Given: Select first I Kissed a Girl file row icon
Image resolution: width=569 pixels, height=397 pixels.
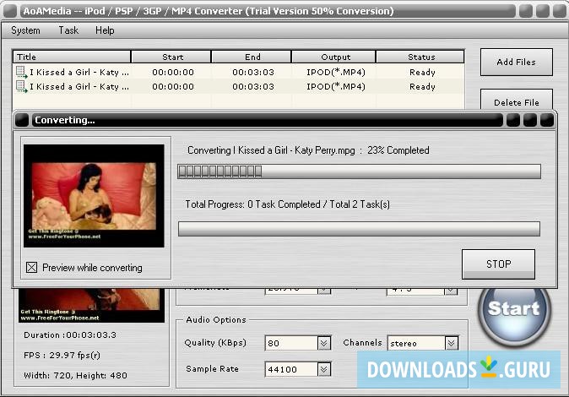Looking at the screenshot, I should 22,72.
